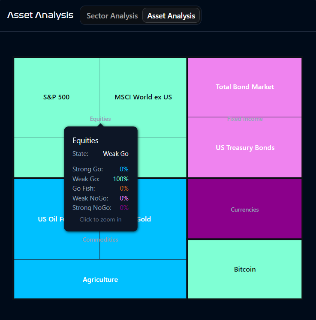
Task: Click the Equities tooltip title
Action: click(85, 141)
